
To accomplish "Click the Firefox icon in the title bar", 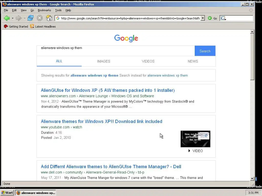I will tap(5, 4).
